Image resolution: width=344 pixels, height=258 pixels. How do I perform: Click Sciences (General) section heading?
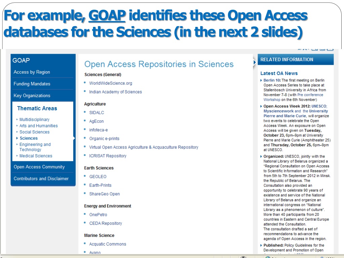coord(103,75)
